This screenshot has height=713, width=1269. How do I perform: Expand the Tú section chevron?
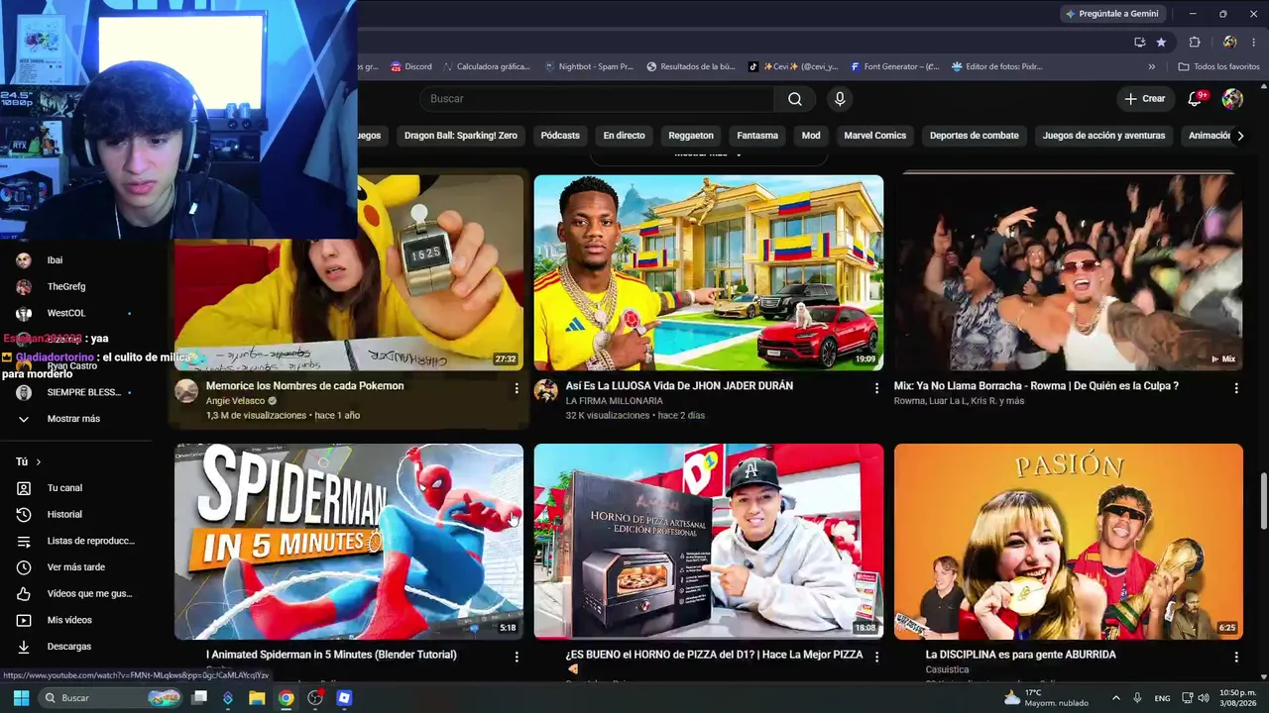pyautogui.click(x=39, y=462)
